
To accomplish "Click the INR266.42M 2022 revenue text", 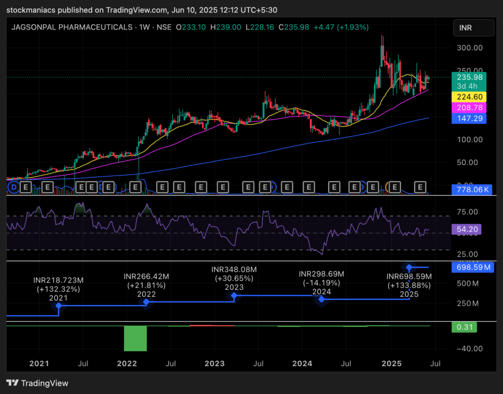I will 146,276.
